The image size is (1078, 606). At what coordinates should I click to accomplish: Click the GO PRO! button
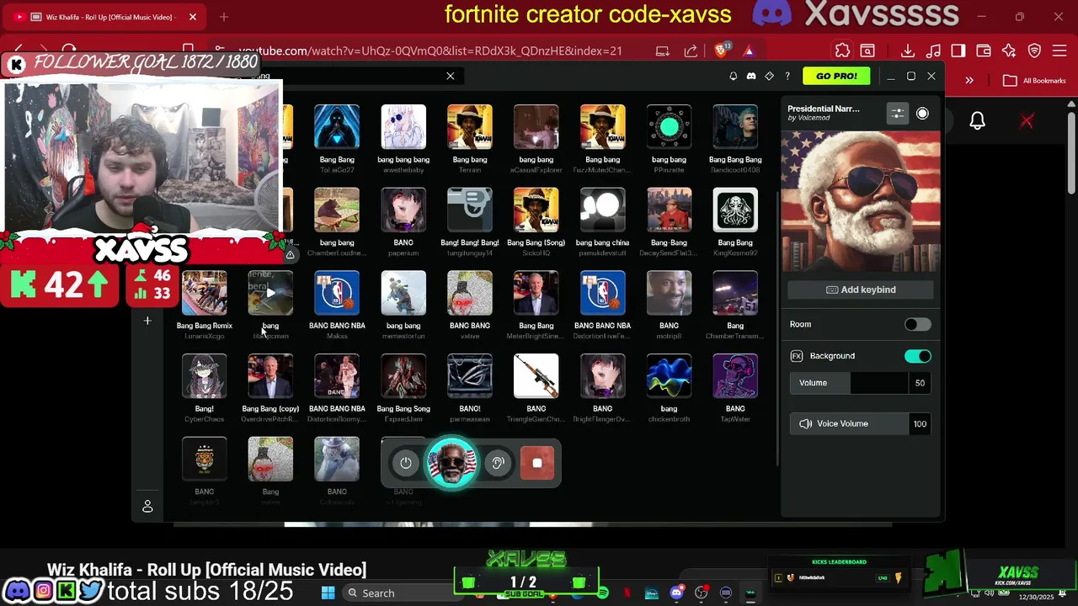836,76
